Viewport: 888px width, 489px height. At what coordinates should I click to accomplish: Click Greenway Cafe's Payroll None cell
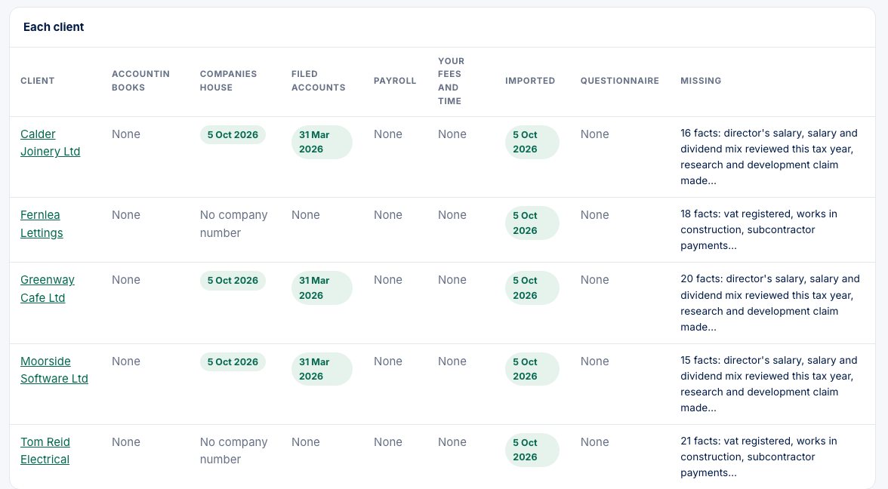(x=388, y=279)
